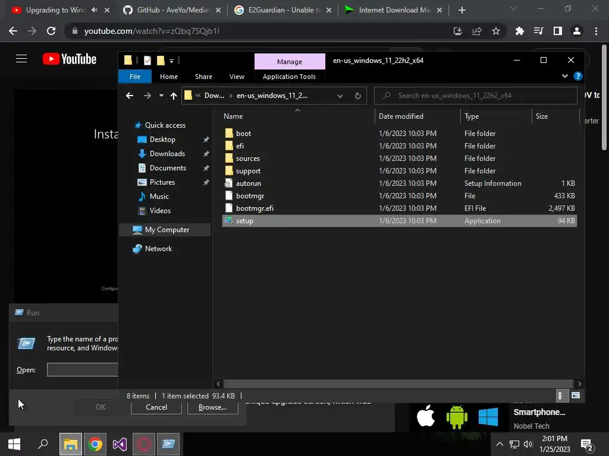Bookmark this page with the star
This screenshot has height=456, width=609.
(x=496, y=31)
